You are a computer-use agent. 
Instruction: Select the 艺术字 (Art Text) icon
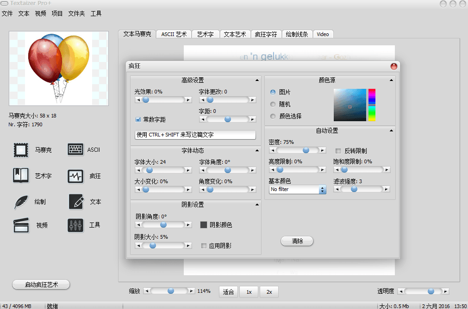click(x=20, y=175)
